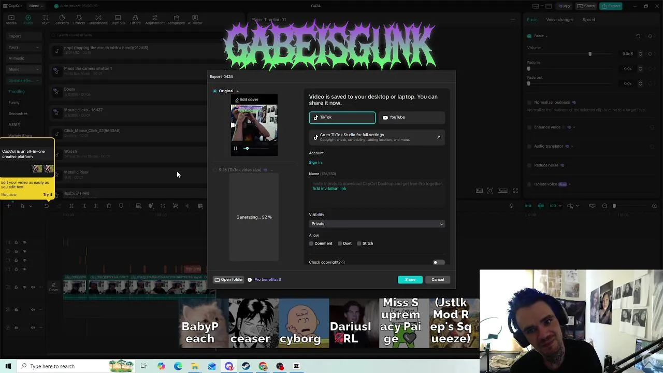663x373 pixels.
Task: Expand the Yours category in sidebar
Action: (23, 47)
